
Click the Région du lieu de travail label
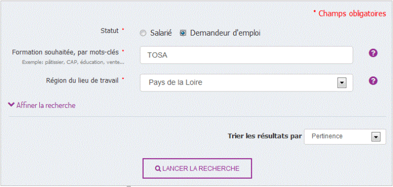pos(82,81)
